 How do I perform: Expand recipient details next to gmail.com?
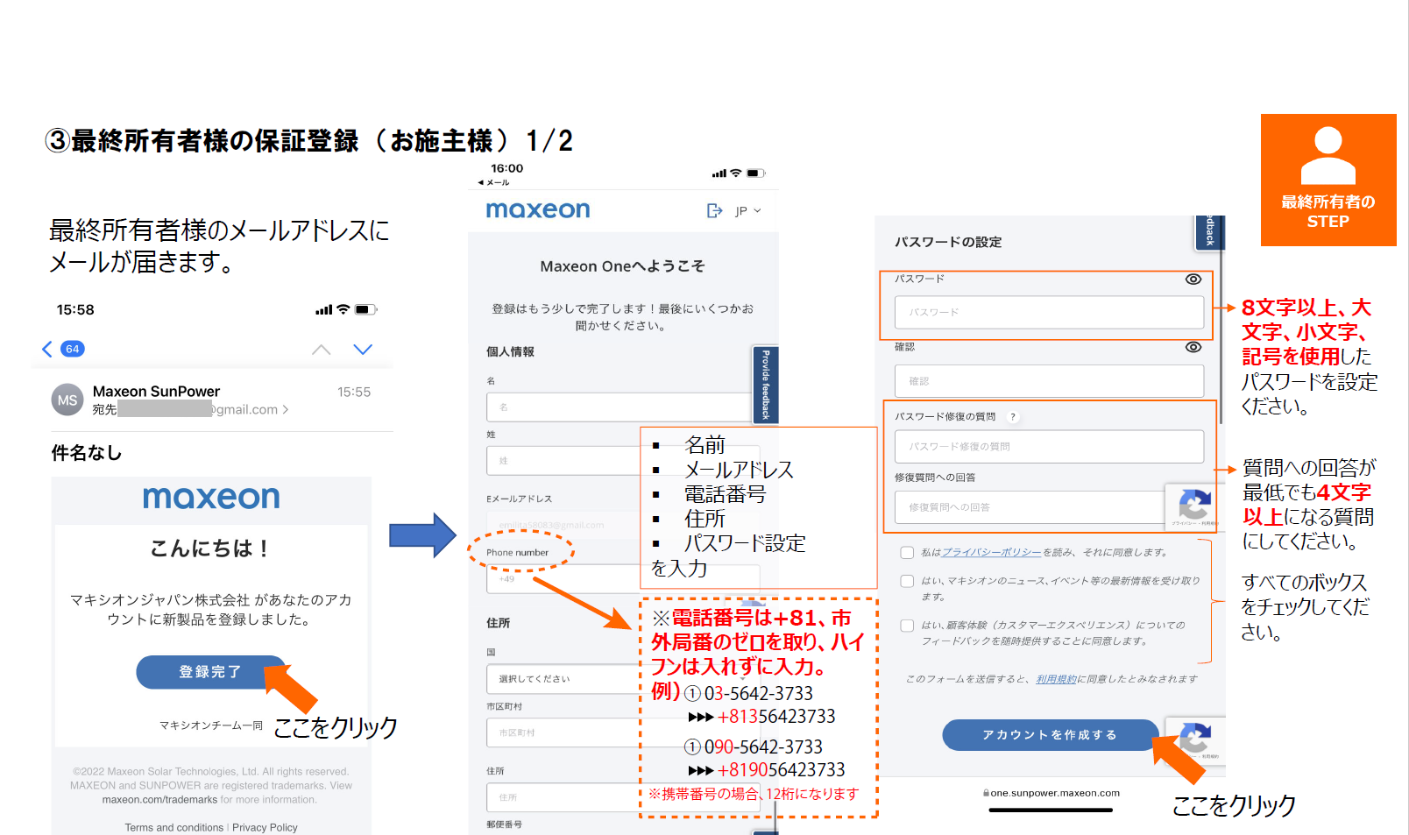[x=285, y=409]
